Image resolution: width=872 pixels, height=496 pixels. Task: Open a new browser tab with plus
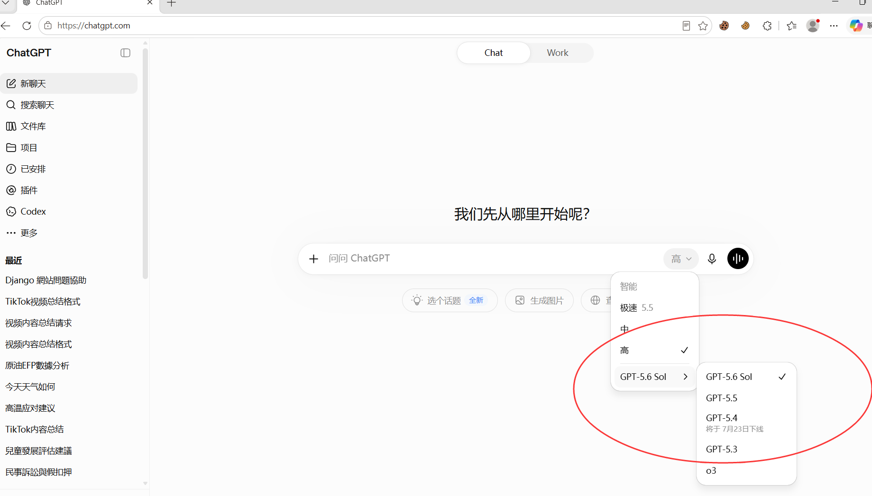click(x=172, y=3)
